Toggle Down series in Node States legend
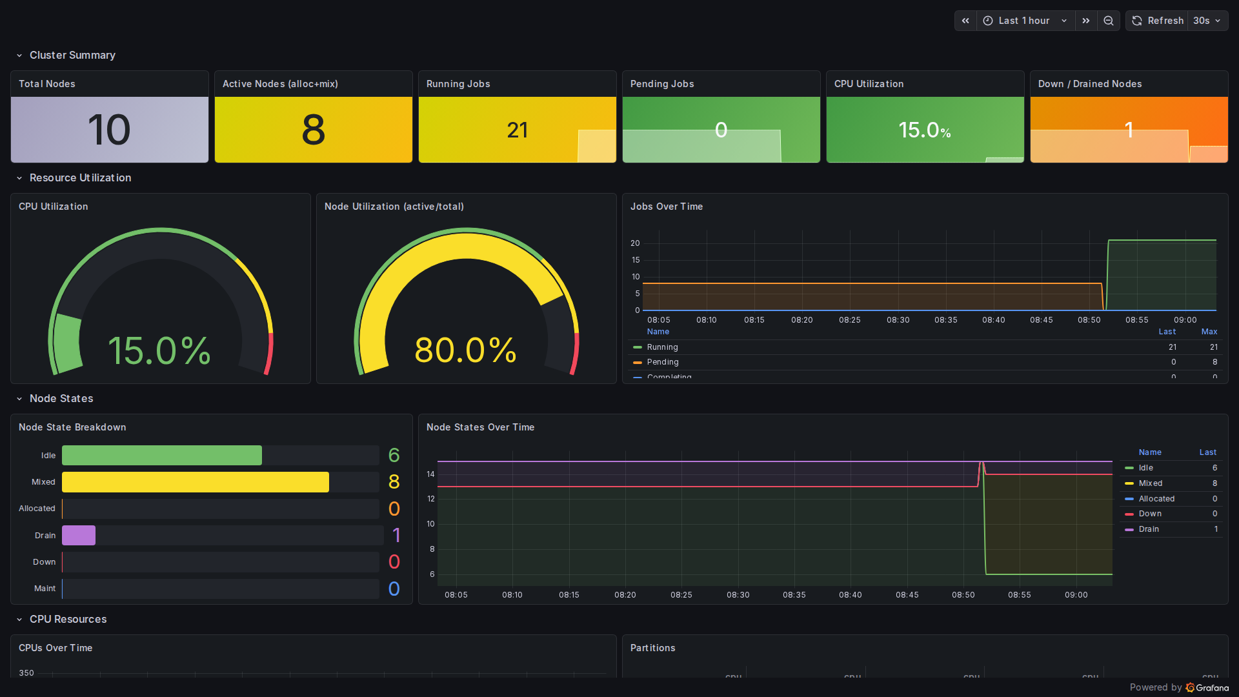The image size is (1239, 697). click(1150, 514)
